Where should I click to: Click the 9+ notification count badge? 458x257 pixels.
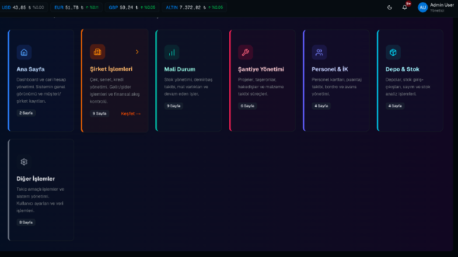[x=408, y=4]
